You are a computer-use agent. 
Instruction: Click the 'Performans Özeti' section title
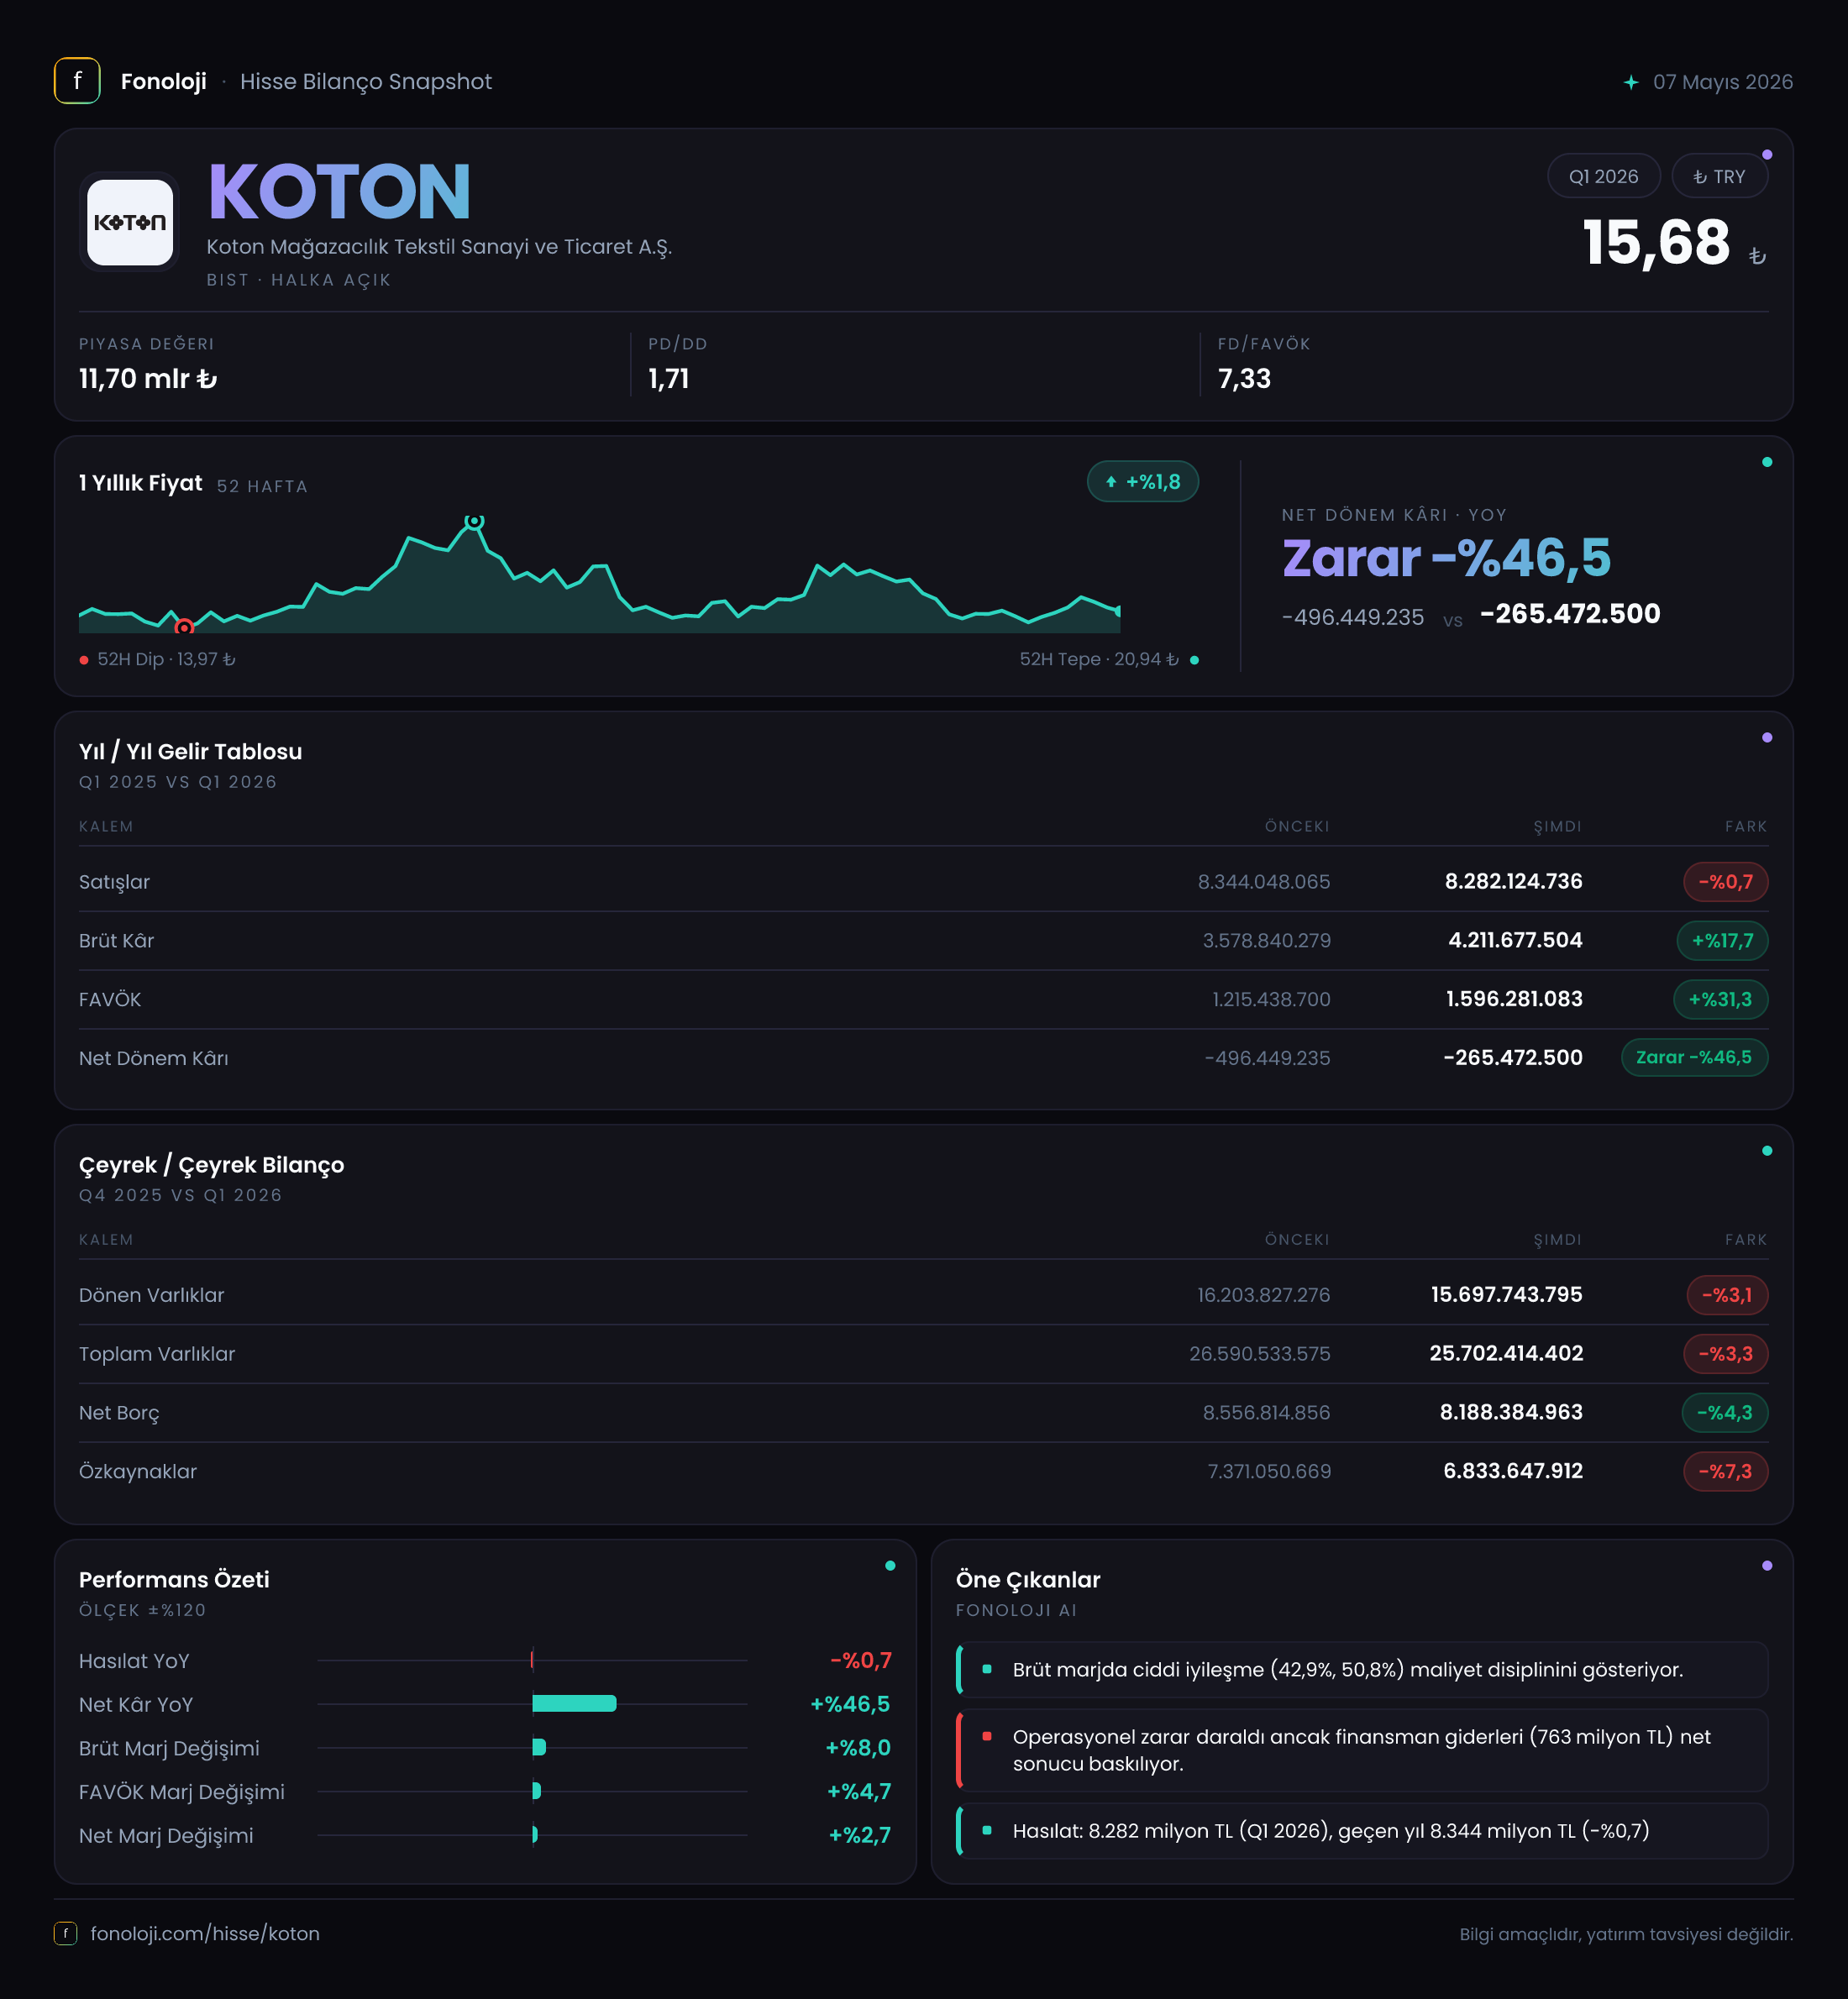pyautogui.click(x=174, y=1580)
